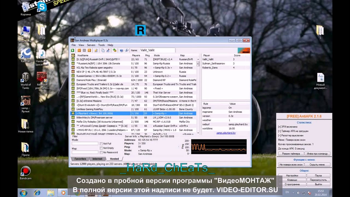
Task: Sort servers by Players column header
Action: pyautogui.click(x=136, y=56)
